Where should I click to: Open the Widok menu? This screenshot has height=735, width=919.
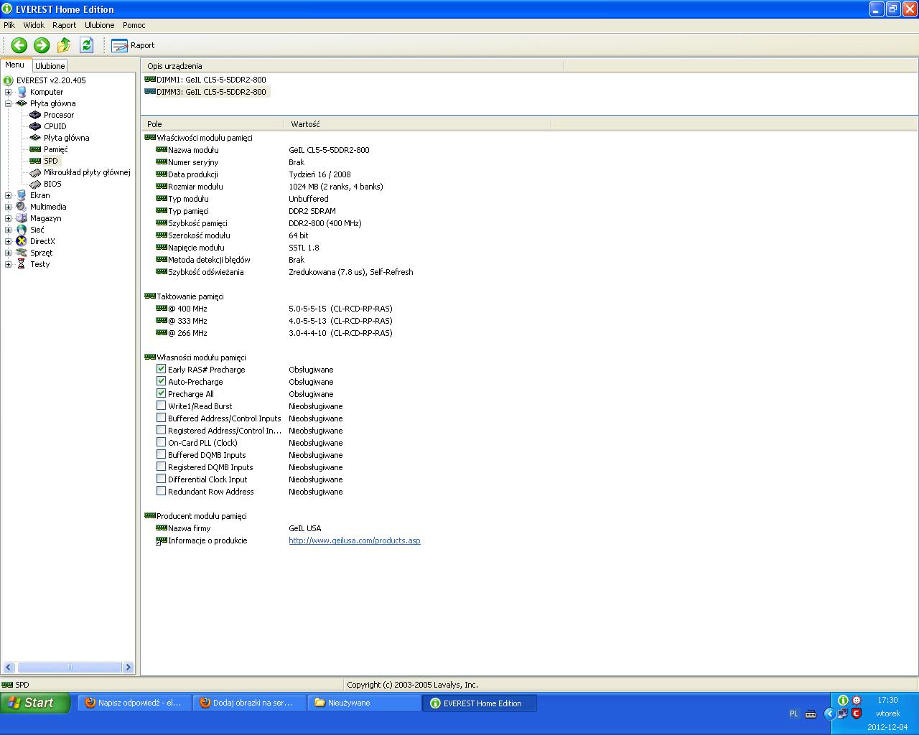(x=34, y=25)
